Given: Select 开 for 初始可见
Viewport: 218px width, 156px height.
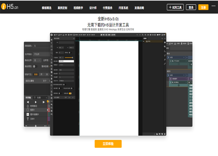Looking at the screenshot, I should [41, 74].
